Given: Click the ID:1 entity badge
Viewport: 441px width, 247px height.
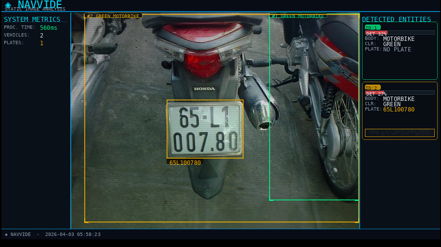Looking at the screenshot, I should coord(373,27).
